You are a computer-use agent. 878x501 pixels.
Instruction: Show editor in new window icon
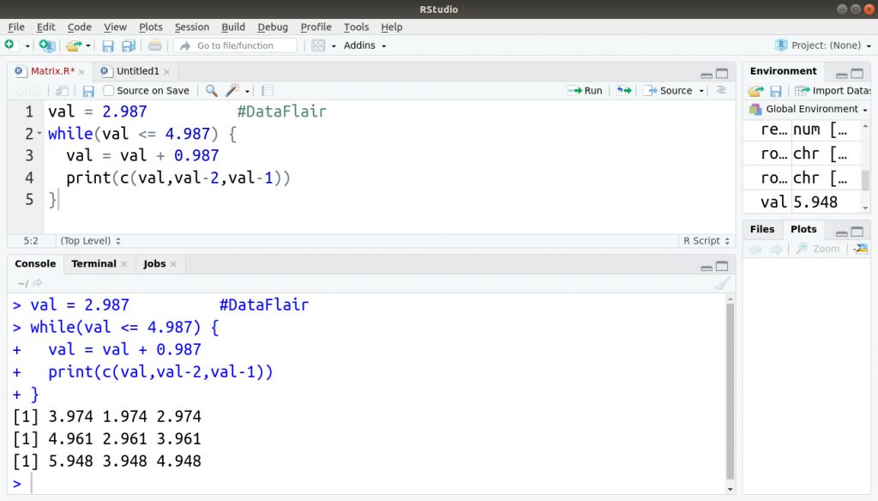pyautogui.click(x=62, y=91)
